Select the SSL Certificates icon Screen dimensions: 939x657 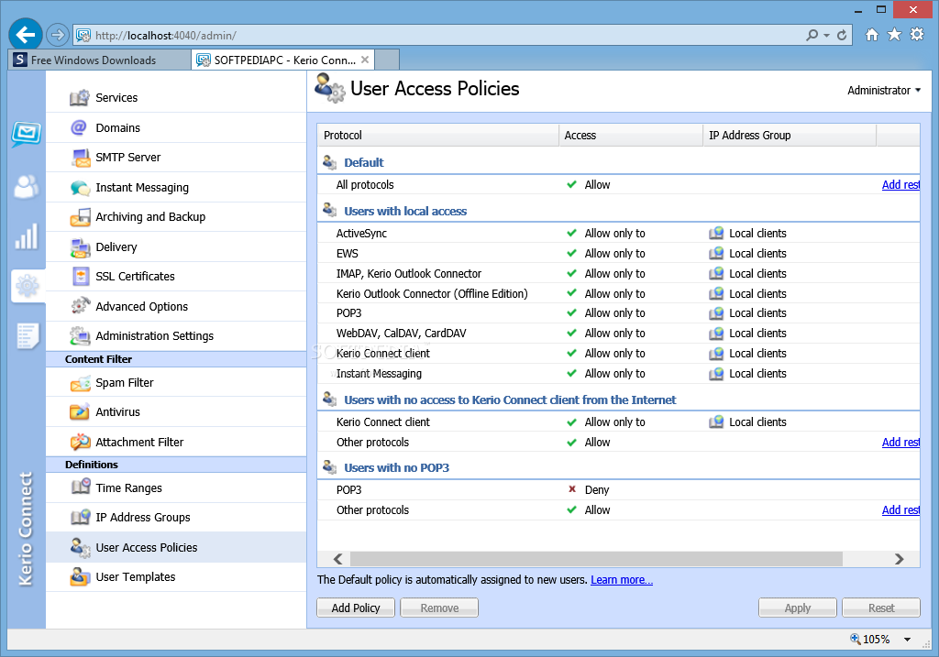point(81,276)
